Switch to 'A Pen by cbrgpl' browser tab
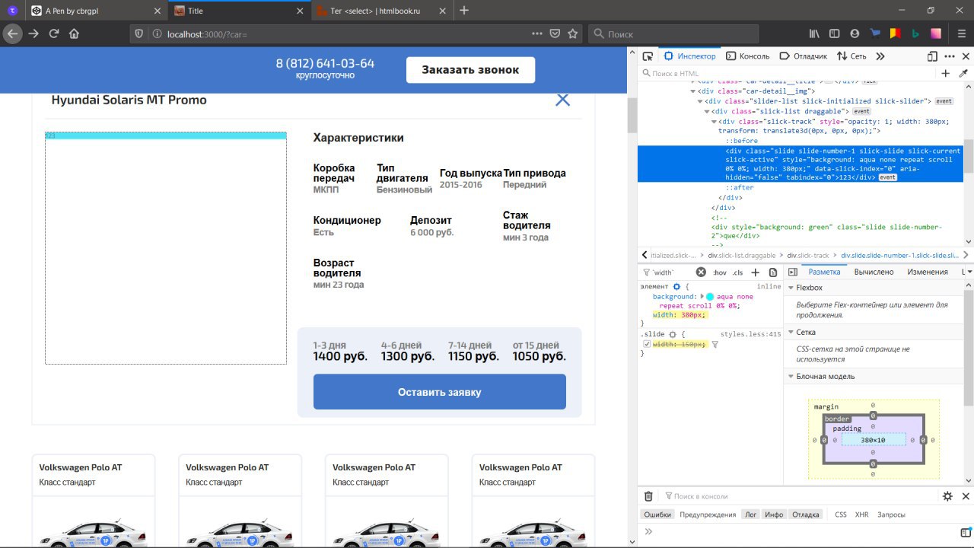Image resolution: width=974 pixels, height=548 pixels. 95,11
